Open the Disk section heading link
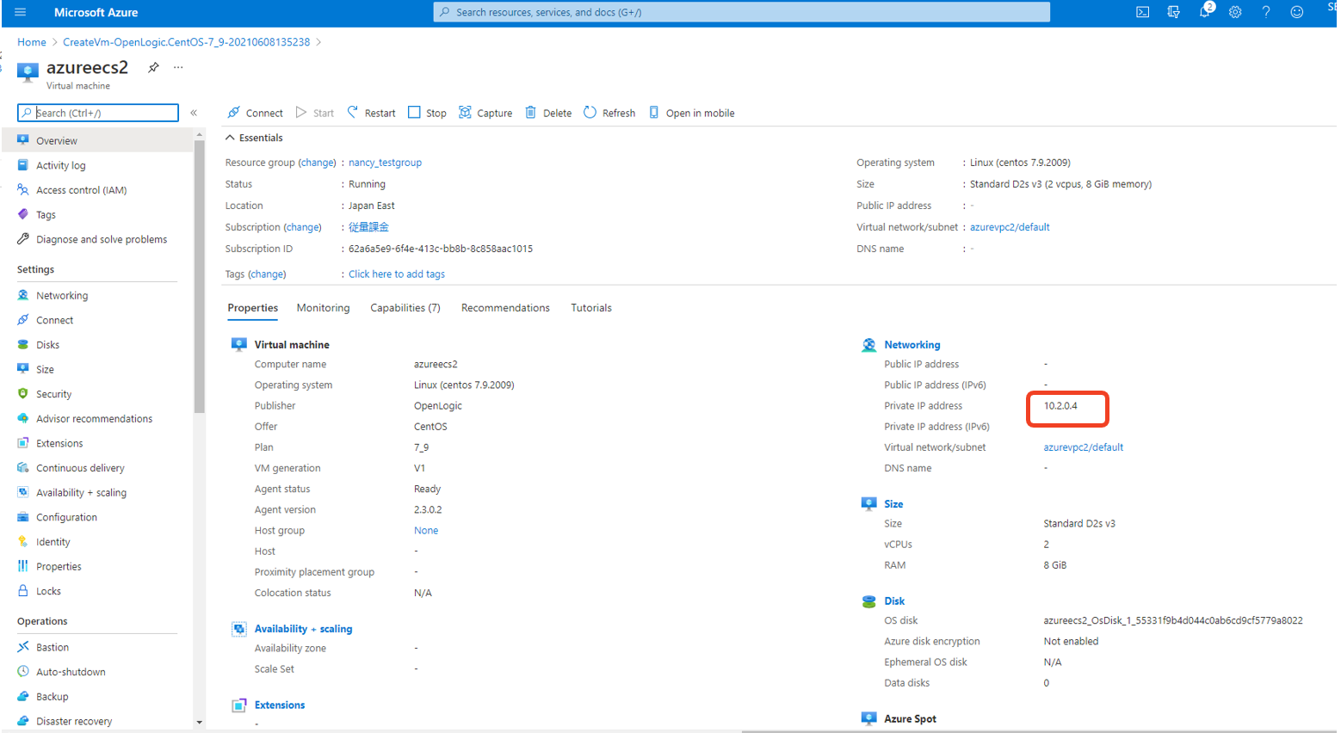Image resolution: width=1341 pixels, height=733 pixels. [894, 601]
